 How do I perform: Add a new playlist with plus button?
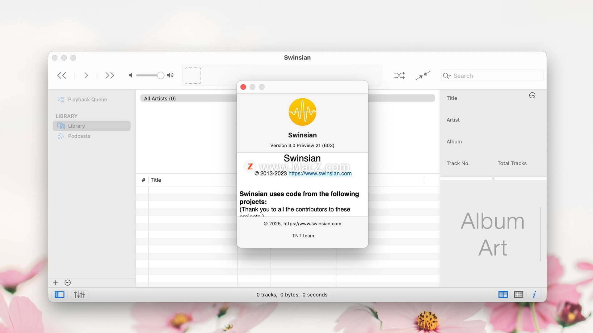tap(56, 283)
